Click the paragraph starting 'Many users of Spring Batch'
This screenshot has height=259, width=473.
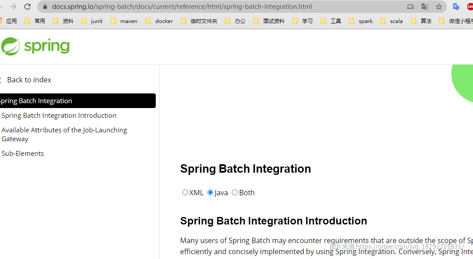click(327, 246)
